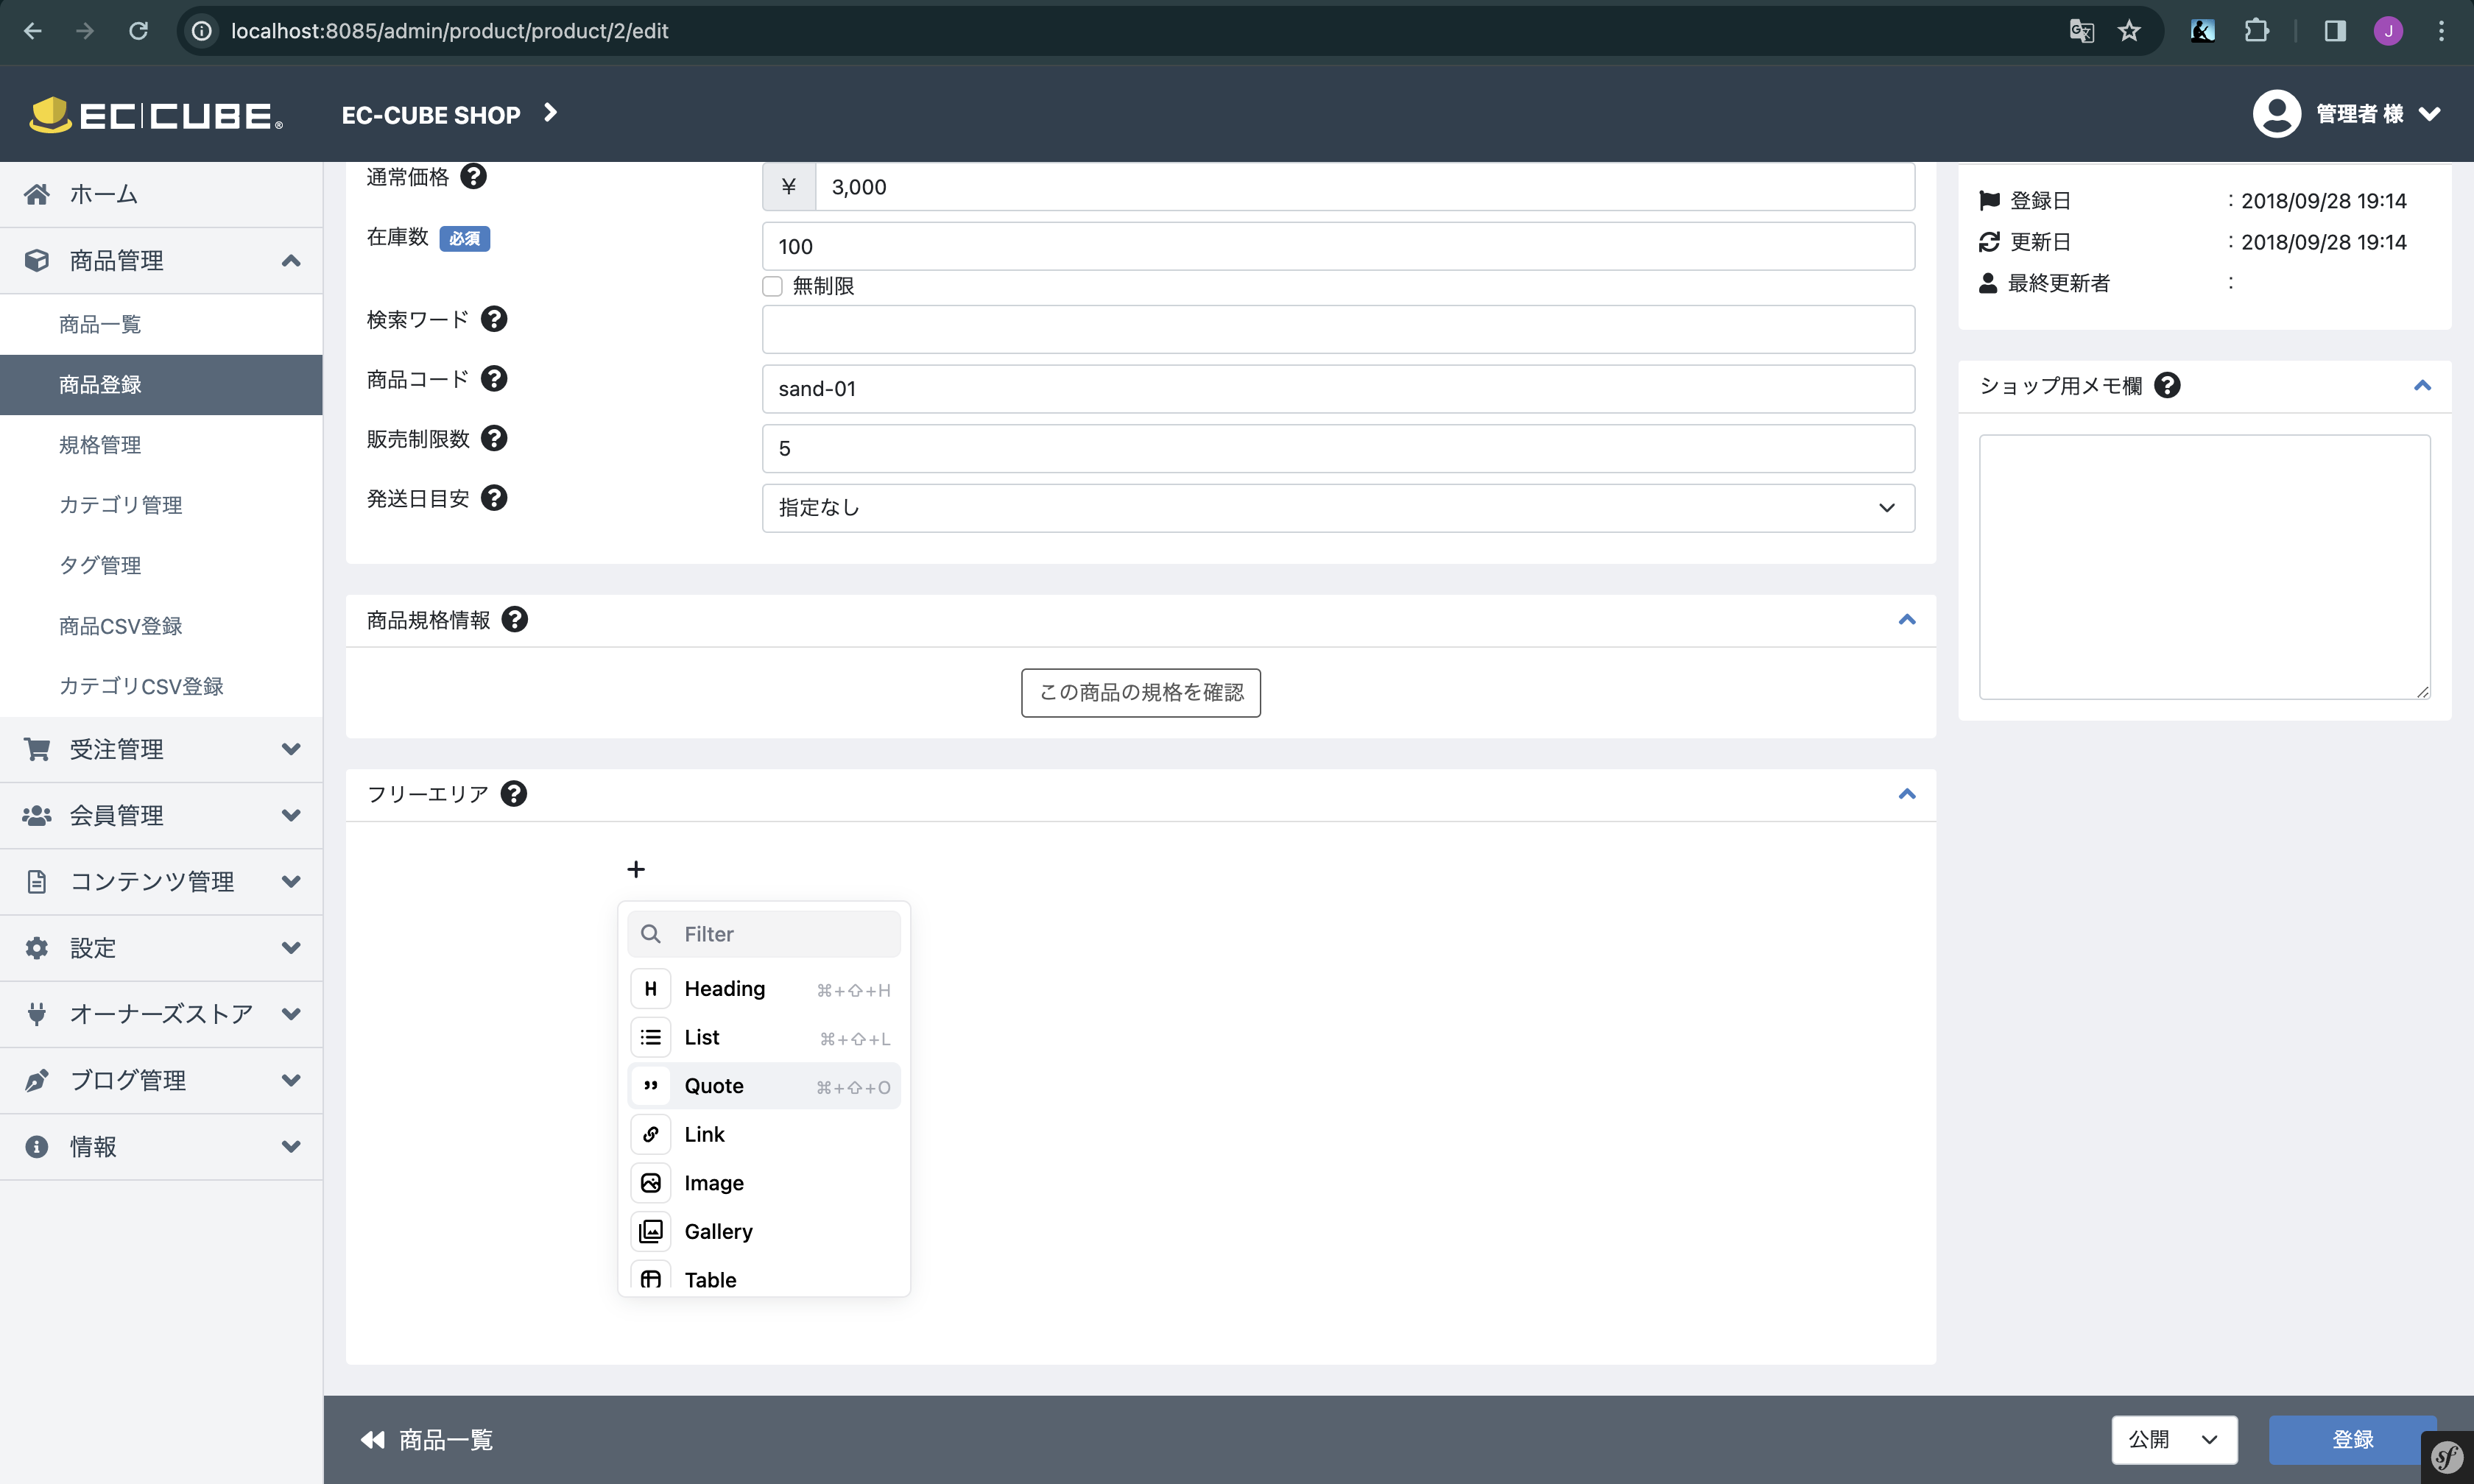
Task: Open the browser extensions puzzle icon
Action: tap(2256, 31)
